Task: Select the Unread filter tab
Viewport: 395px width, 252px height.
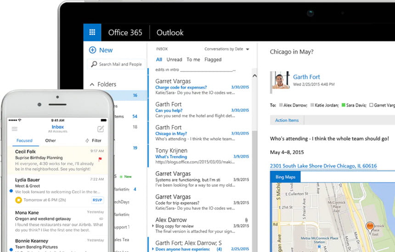Action: 174,60
